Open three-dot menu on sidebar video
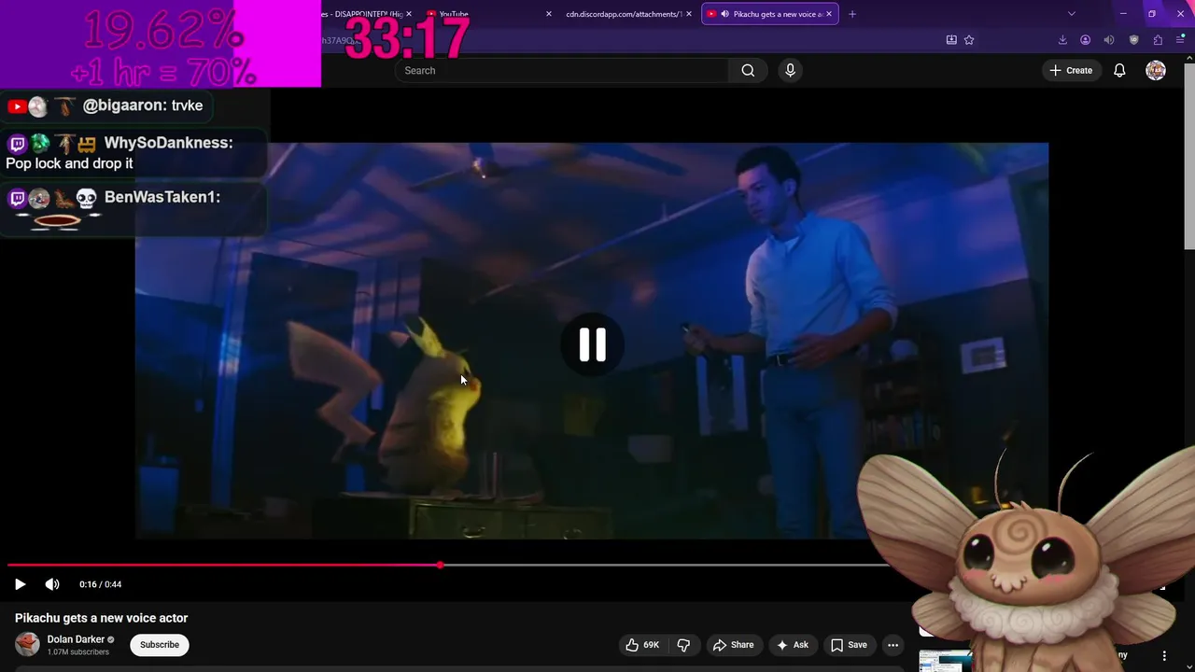This screenshot has width=1195, height=672. coord(1164,655)
